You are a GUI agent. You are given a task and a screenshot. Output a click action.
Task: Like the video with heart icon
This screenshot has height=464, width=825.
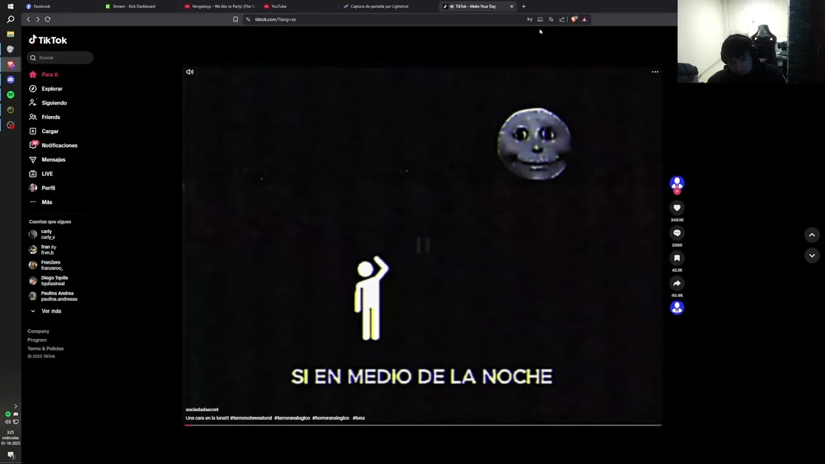click(677, 208)
